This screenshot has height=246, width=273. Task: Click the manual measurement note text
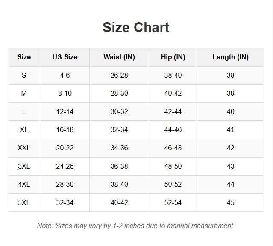coord(136,225)
